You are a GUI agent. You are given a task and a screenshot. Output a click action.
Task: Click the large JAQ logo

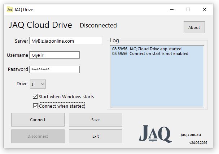[x=156, y=134]
